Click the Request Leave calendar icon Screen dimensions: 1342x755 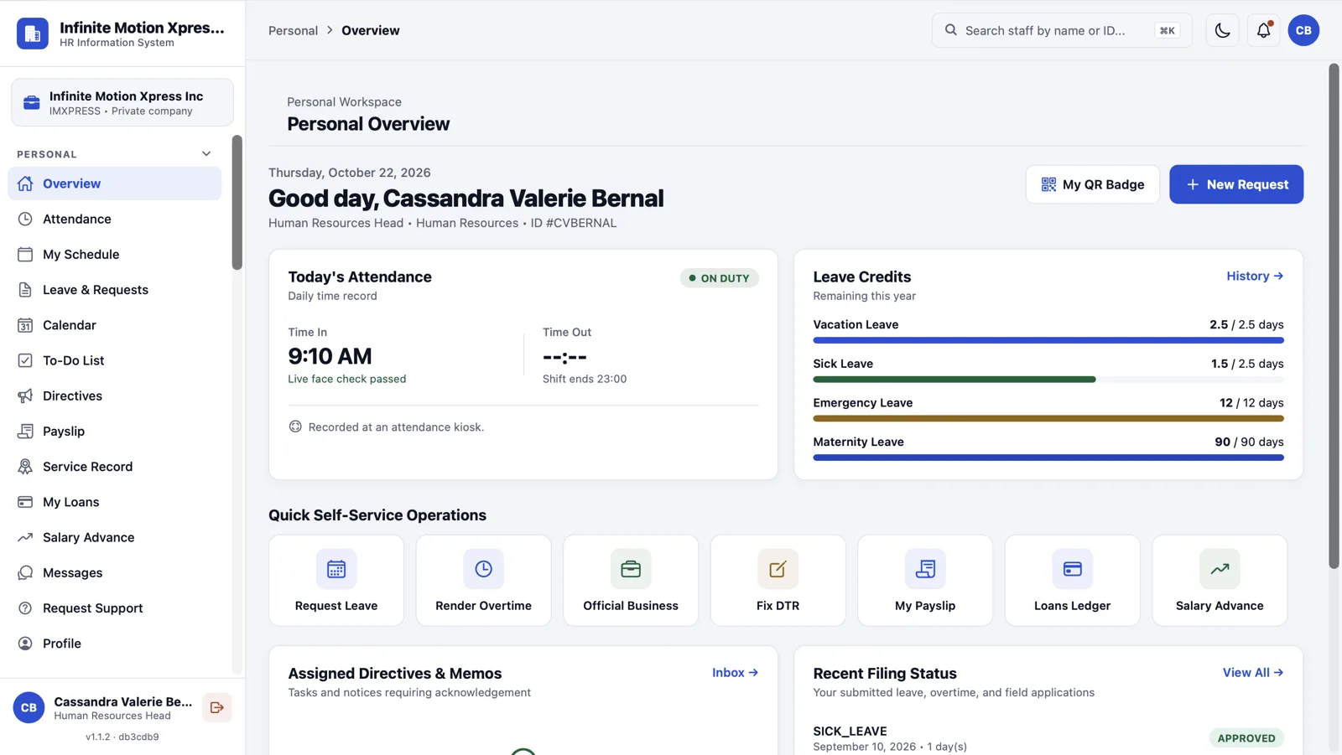pyautogui.click(x=336, y=569)
